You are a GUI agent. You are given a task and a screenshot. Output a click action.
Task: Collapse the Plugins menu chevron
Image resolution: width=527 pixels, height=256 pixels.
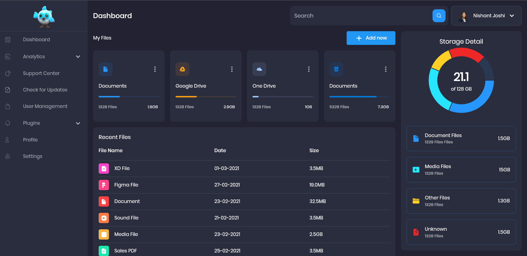(x=78, y=123)
